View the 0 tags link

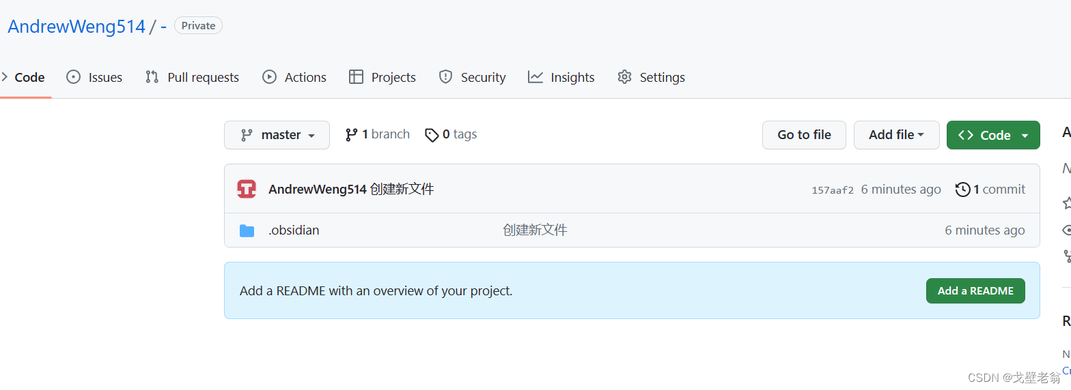[451, 134]
